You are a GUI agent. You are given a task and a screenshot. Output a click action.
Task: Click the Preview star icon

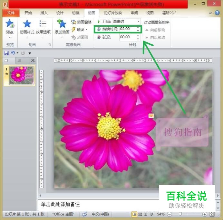pos(10,23)
